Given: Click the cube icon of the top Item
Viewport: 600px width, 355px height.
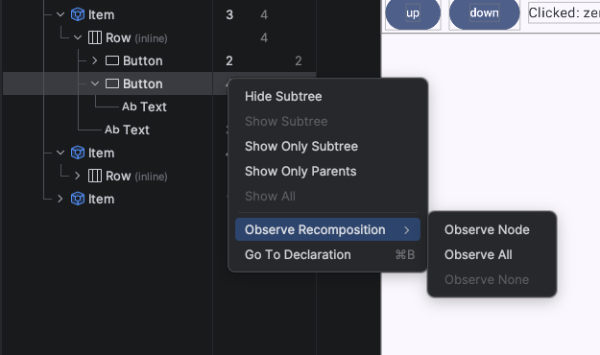Looking at the screenshot, I should point(78,15).
